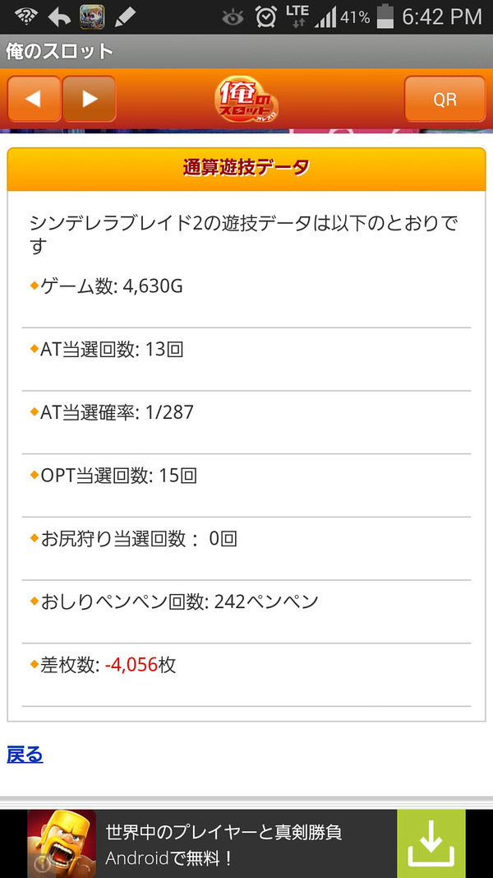This screenshot has width=493, height=878.
Task: Tap the battery indicator icon
Action: tap(385, 16)
